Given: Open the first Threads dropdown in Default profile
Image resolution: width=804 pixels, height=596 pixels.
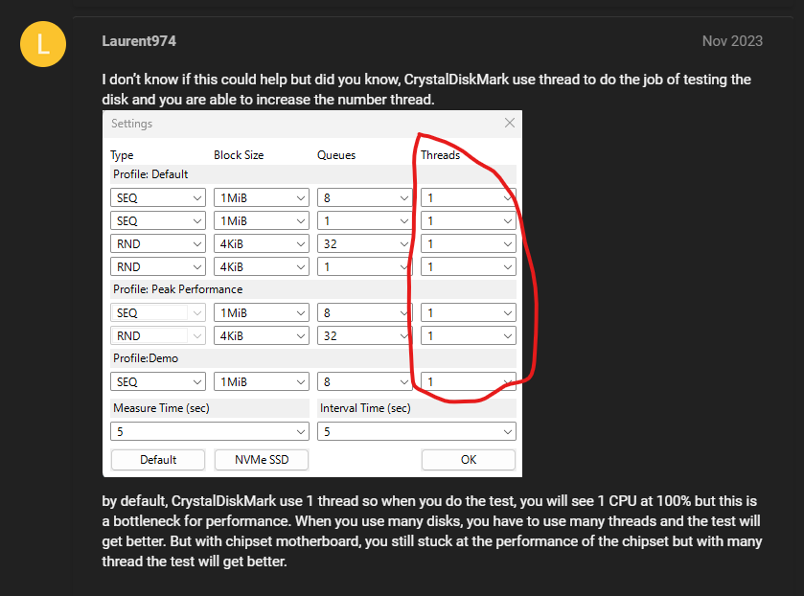Looking at the screenshot, I should (468, 197).
